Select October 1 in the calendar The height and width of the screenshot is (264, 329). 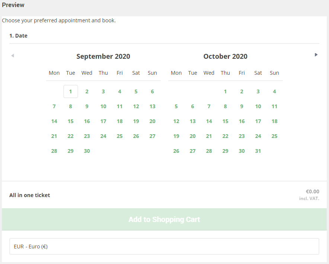pyautogui.click(x=225, y=91)
